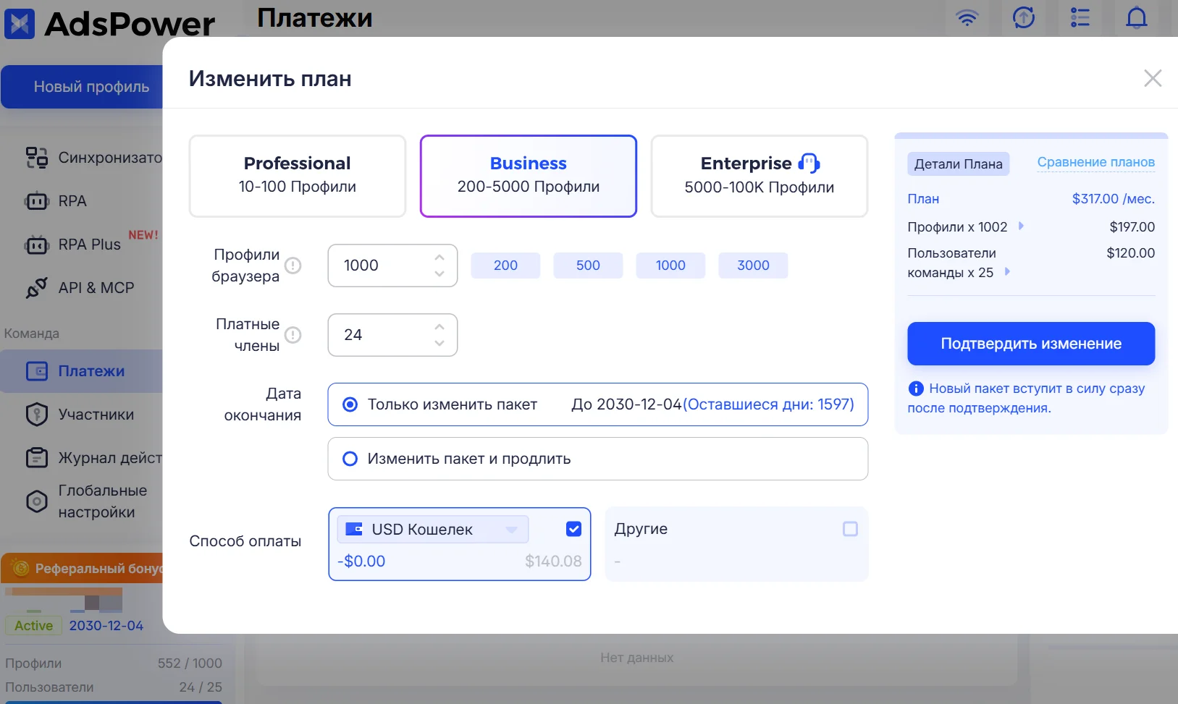Open the USD Кошелек dropdown

[433, 529]
